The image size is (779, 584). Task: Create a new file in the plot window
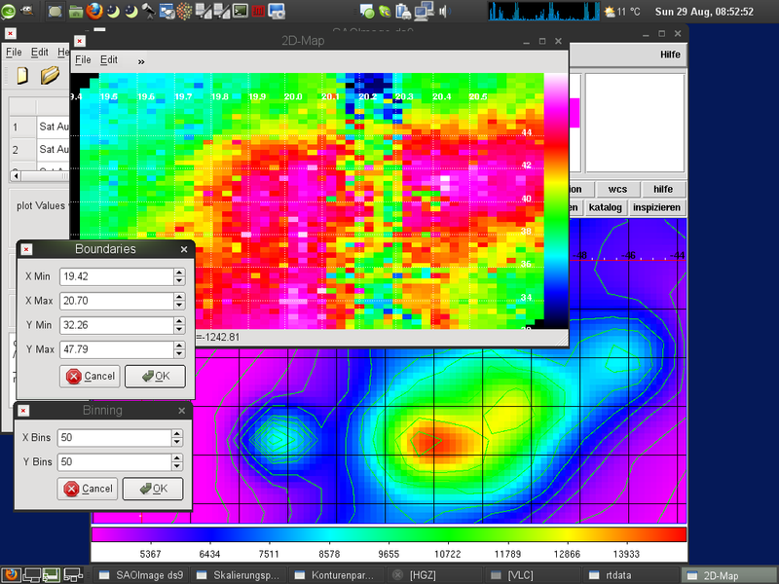pos(23,75)
